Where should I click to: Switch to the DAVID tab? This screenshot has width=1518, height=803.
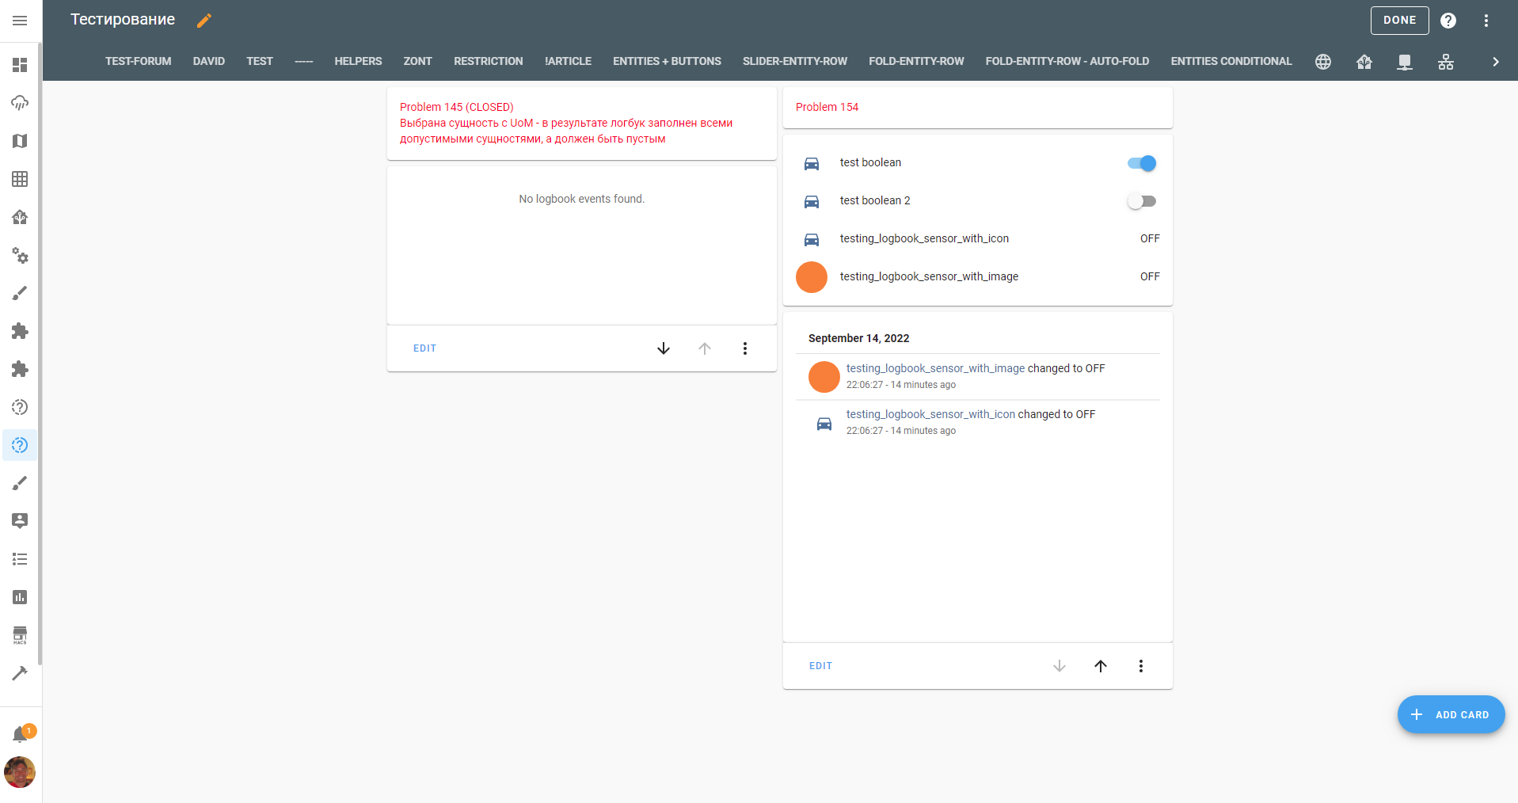pyautogui.click(x=209, y=62)
